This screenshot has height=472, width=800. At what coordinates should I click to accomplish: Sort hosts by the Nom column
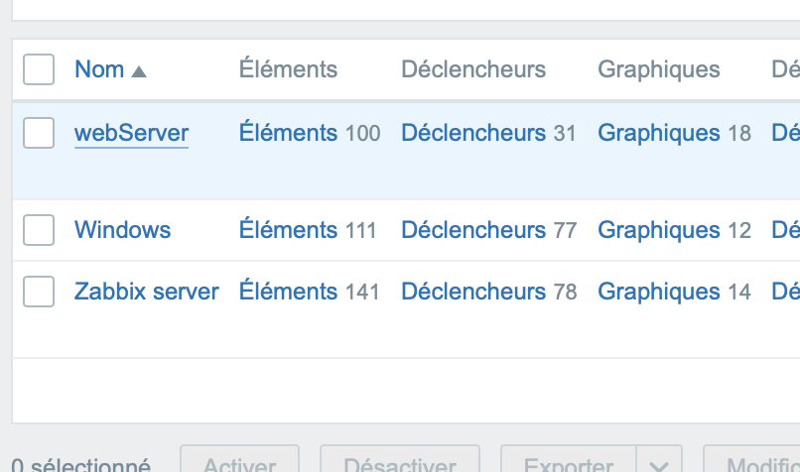click(99, 69)
